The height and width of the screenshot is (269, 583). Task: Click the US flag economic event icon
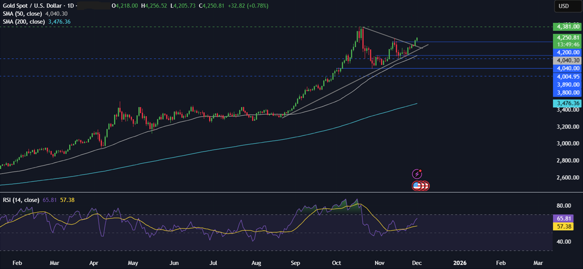(417, 186)
